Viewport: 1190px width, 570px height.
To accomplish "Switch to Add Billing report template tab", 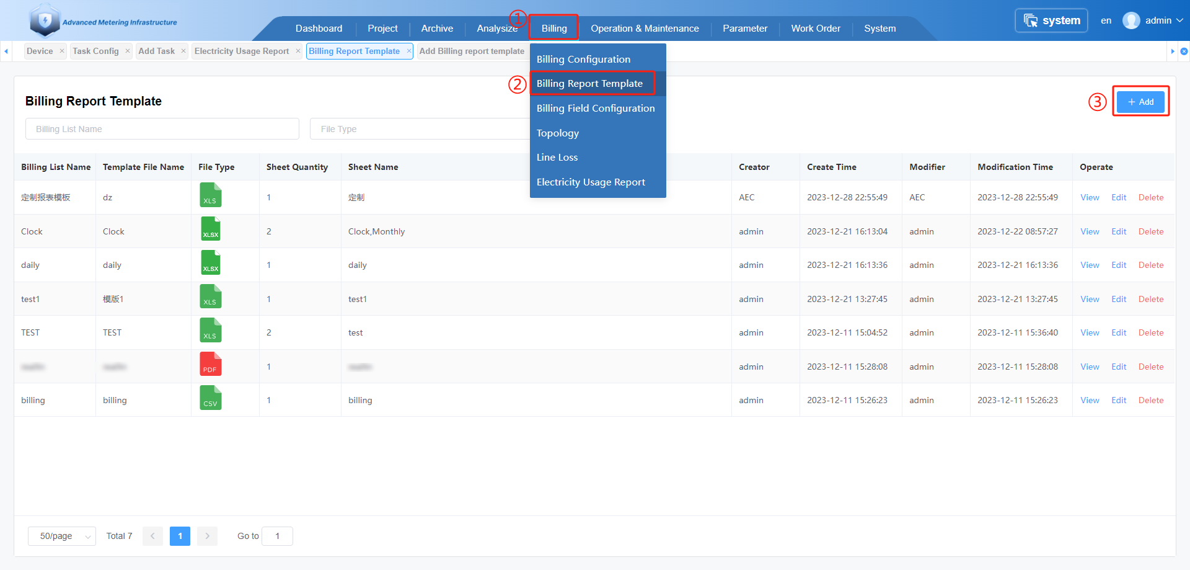I will (x=472, y=51).
